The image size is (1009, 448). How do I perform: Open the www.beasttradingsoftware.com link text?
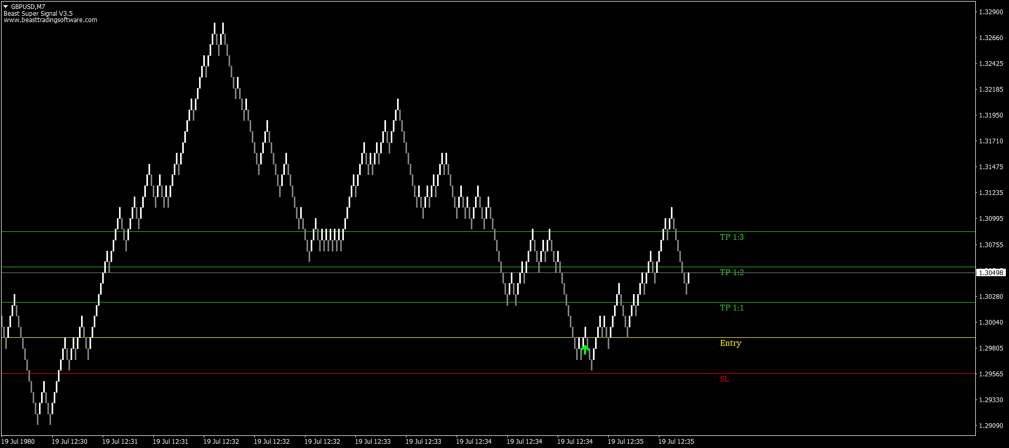(x=51, y=20)
